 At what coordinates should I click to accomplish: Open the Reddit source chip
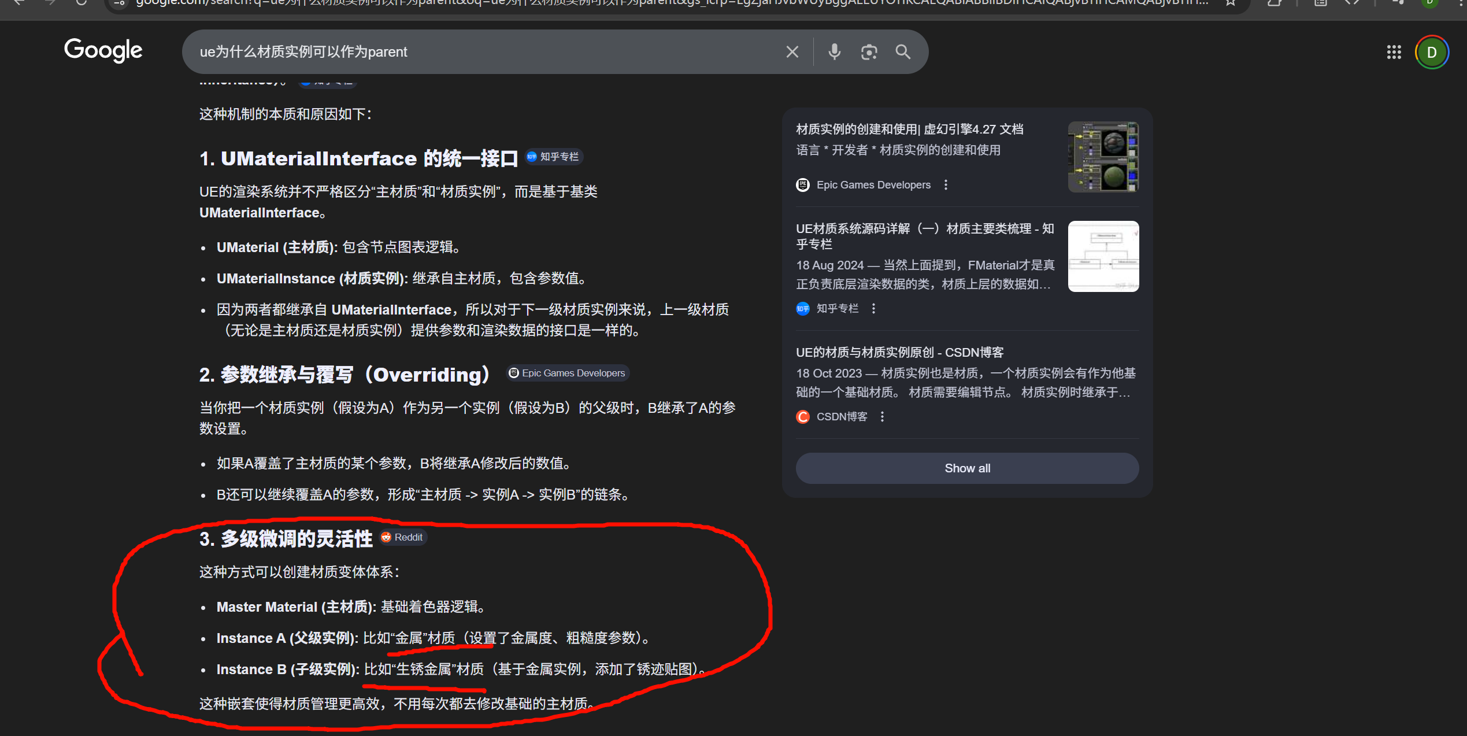[x=403, y=537]
